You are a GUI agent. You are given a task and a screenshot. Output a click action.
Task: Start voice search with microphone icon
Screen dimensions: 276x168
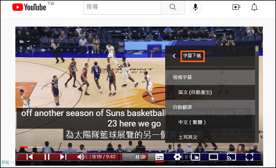(195, 7)
